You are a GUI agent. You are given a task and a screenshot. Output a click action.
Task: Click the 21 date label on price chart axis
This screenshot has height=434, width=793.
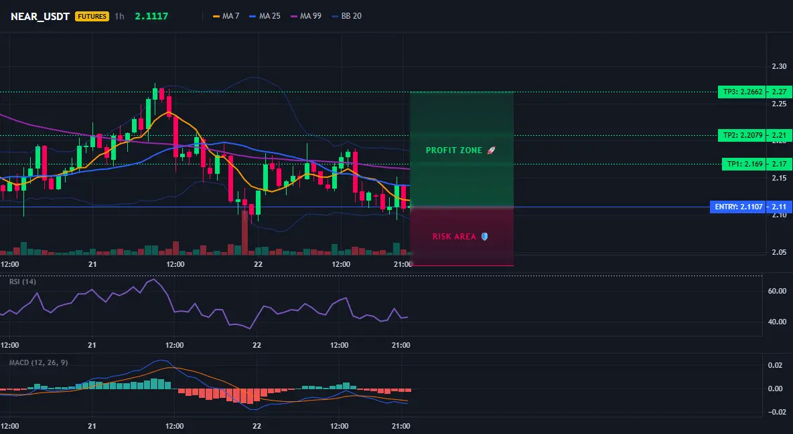(x=92, y=264)
